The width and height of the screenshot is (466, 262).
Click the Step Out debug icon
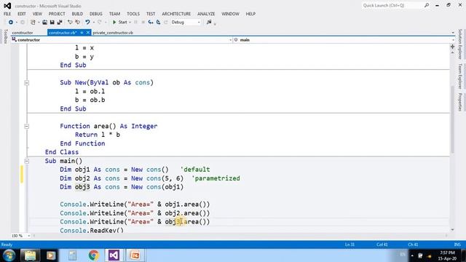pos(166,23)
